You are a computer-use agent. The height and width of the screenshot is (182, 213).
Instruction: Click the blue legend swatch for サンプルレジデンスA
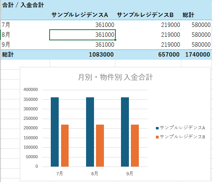(x=157, y=128)
